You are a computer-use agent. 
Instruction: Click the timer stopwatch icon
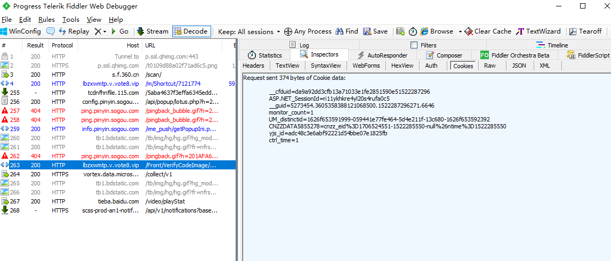[413, 31]
